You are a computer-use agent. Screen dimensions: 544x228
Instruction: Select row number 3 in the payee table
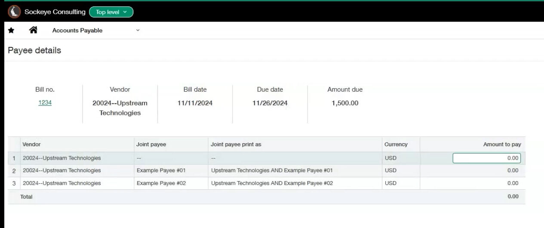(x=14, y=183)
